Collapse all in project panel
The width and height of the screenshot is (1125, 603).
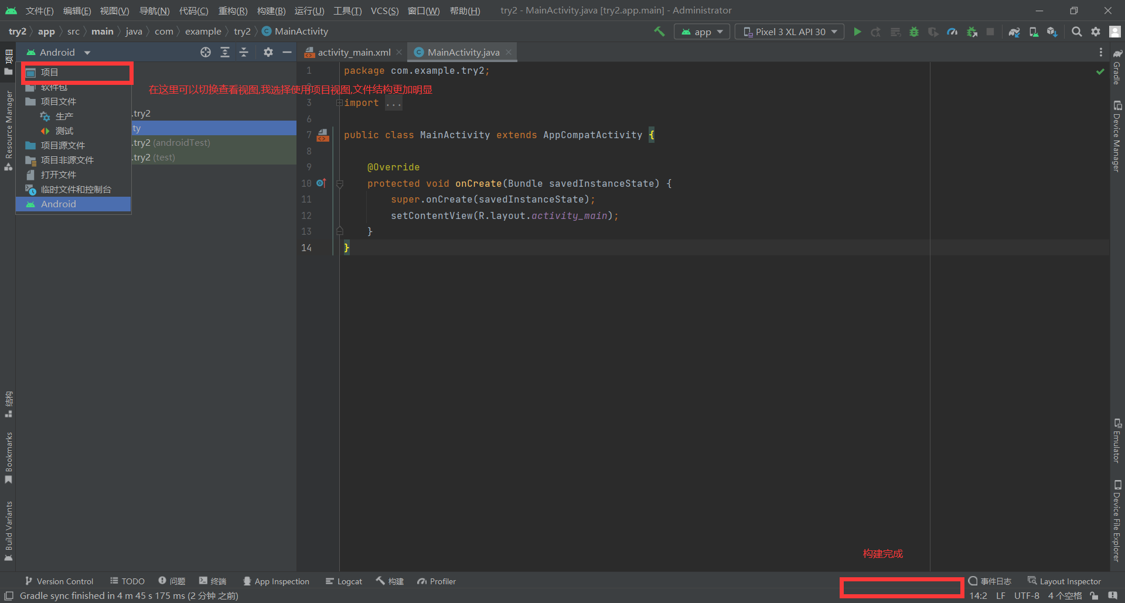tap(244, 52)
